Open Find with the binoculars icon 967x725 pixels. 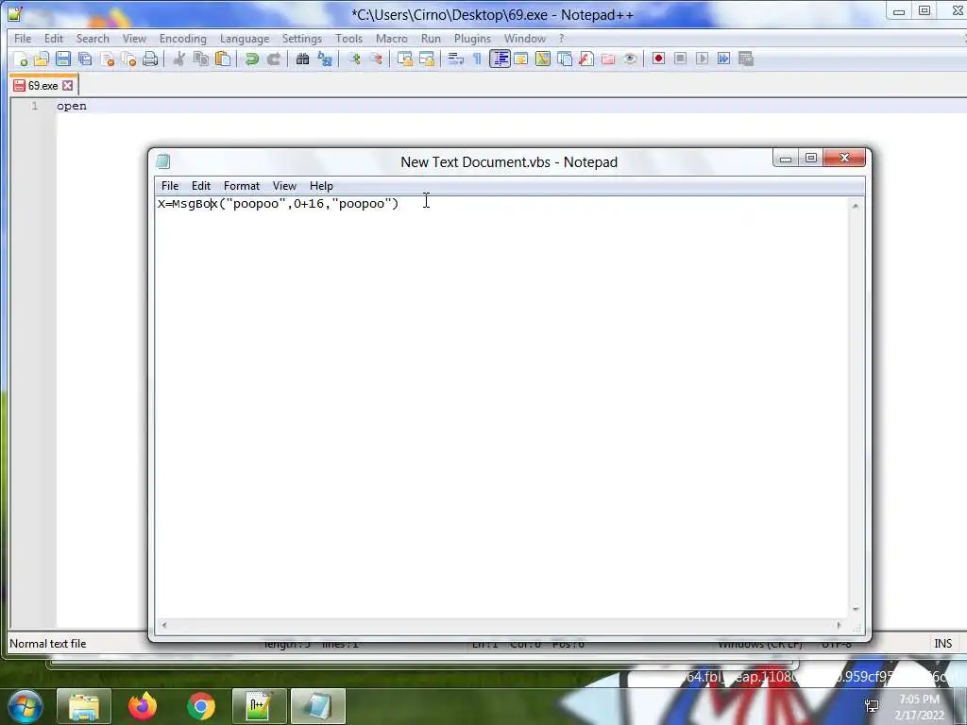point(302,59)
